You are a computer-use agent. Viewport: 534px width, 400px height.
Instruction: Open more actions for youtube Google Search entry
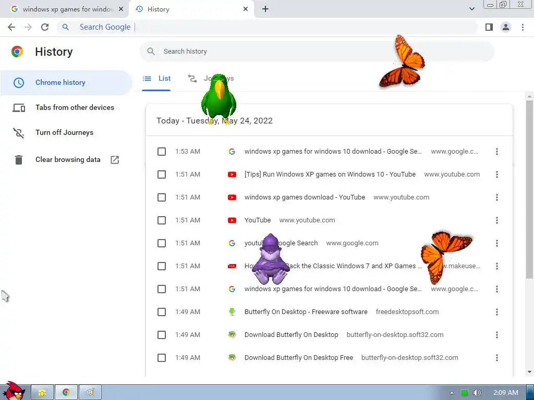[x=497, y=243]
